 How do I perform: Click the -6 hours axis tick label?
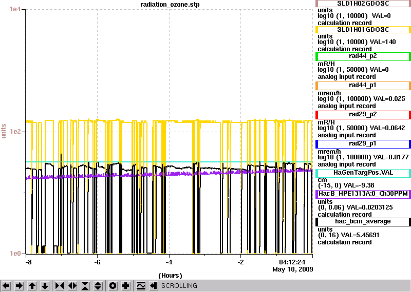tap(97, 262)
